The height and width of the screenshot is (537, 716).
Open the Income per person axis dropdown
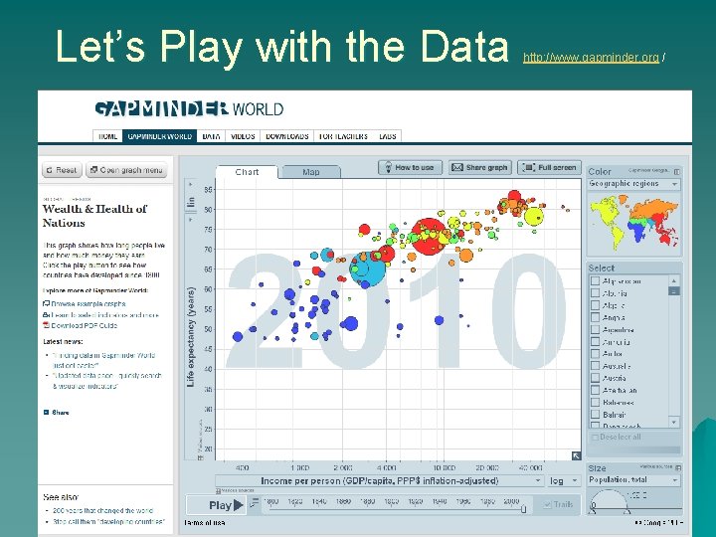tap(380, 481)
